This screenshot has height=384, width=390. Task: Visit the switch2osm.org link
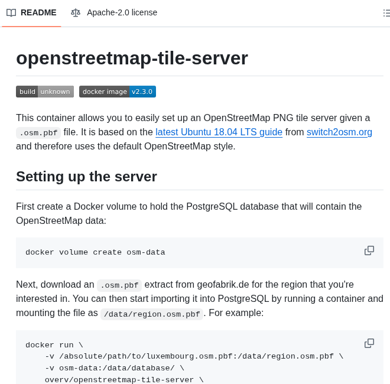339,132
